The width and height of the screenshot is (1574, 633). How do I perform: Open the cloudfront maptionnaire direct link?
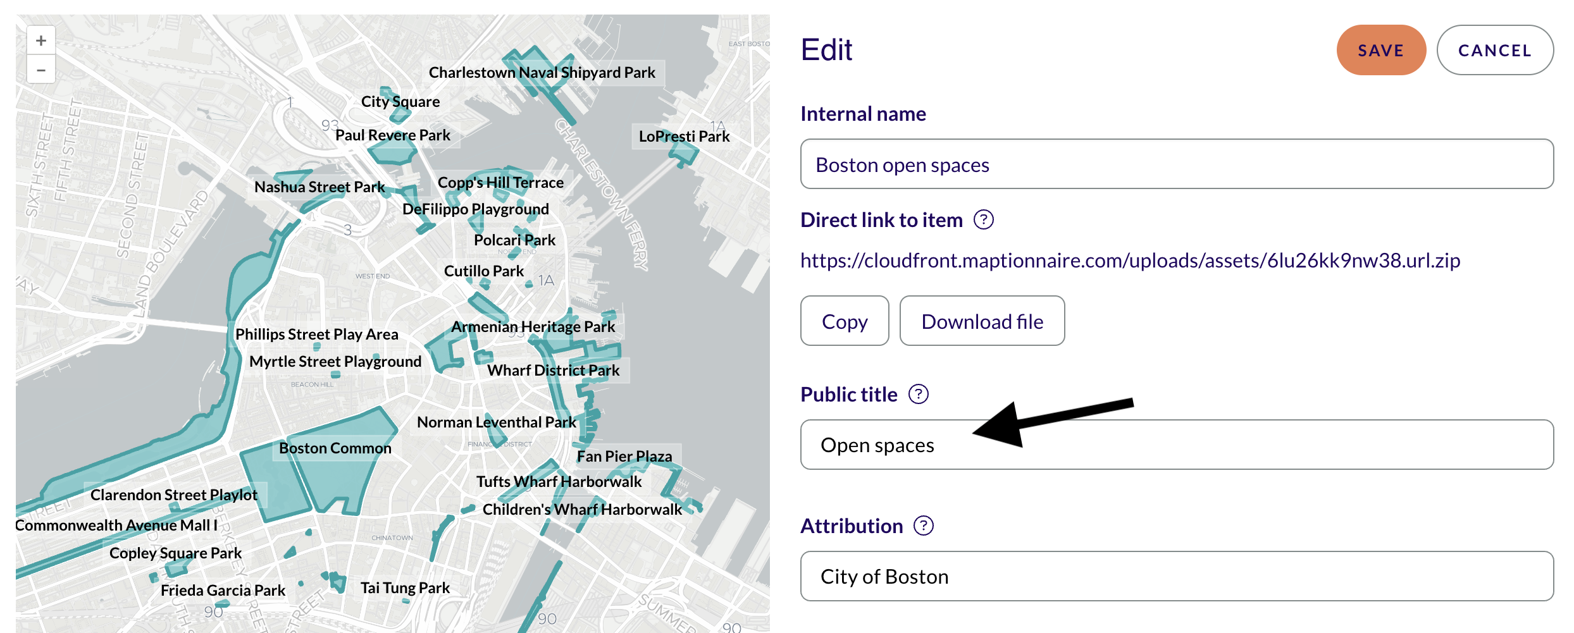1129,261
